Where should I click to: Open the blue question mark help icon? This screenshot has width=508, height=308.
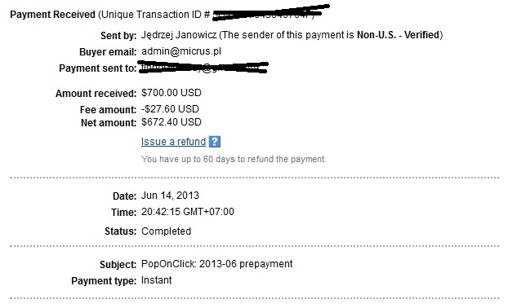(x=215, y=142)
